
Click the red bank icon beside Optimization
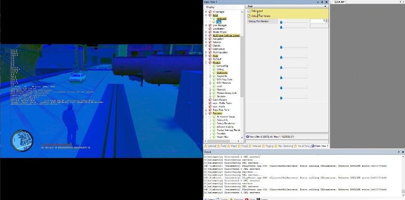210,49
